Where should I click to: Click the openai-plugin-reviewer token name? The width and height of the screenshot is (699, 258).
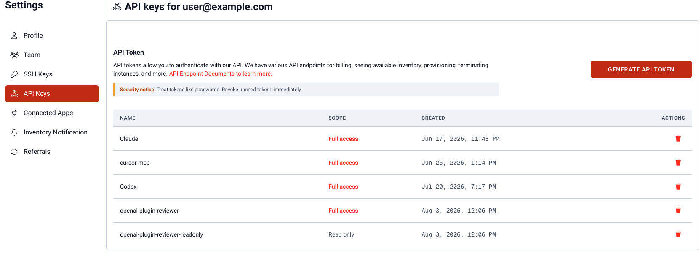point(149,211)
